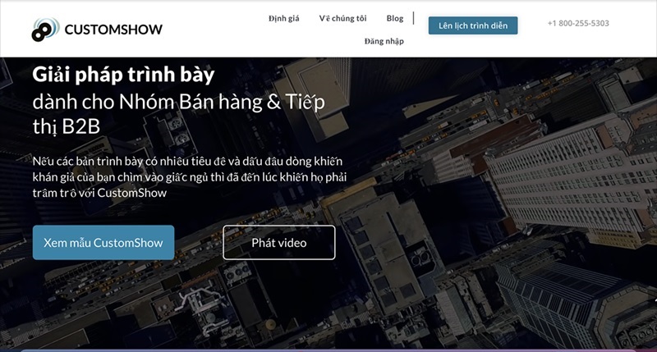Click the purple strip at page bottom

click(x=328, y=350)
